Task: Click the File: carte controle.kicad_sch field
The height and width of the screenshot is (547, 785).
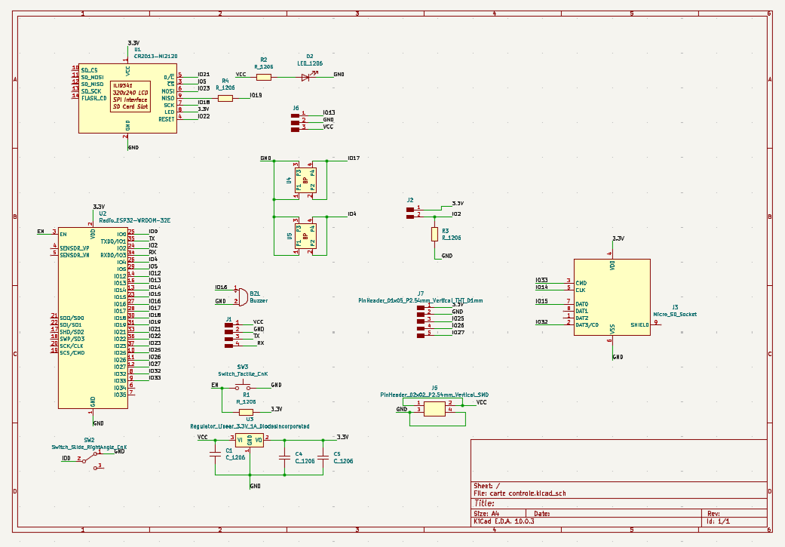Action: click(x=520, y=493)
